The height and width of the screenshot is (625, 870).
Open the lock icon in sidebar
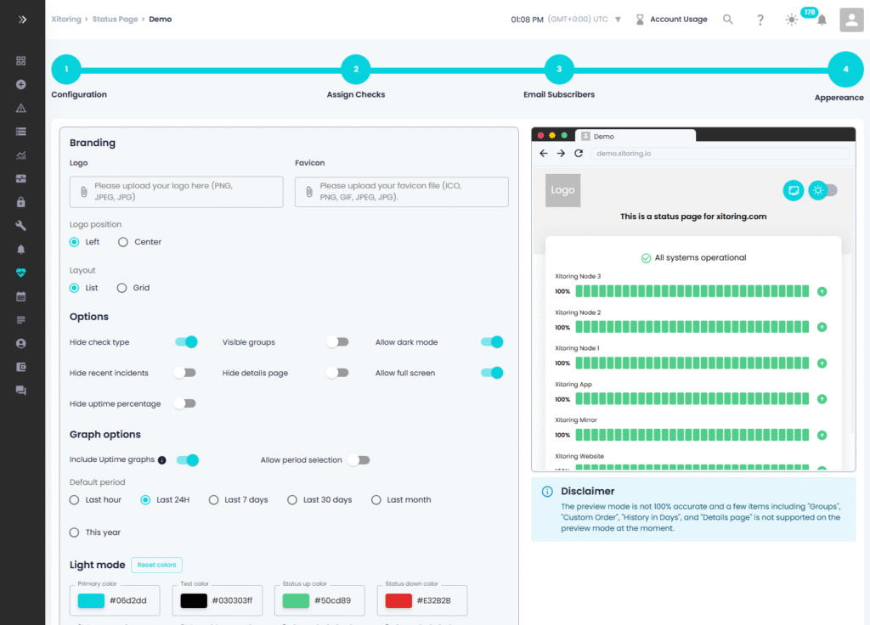point(21,202)
